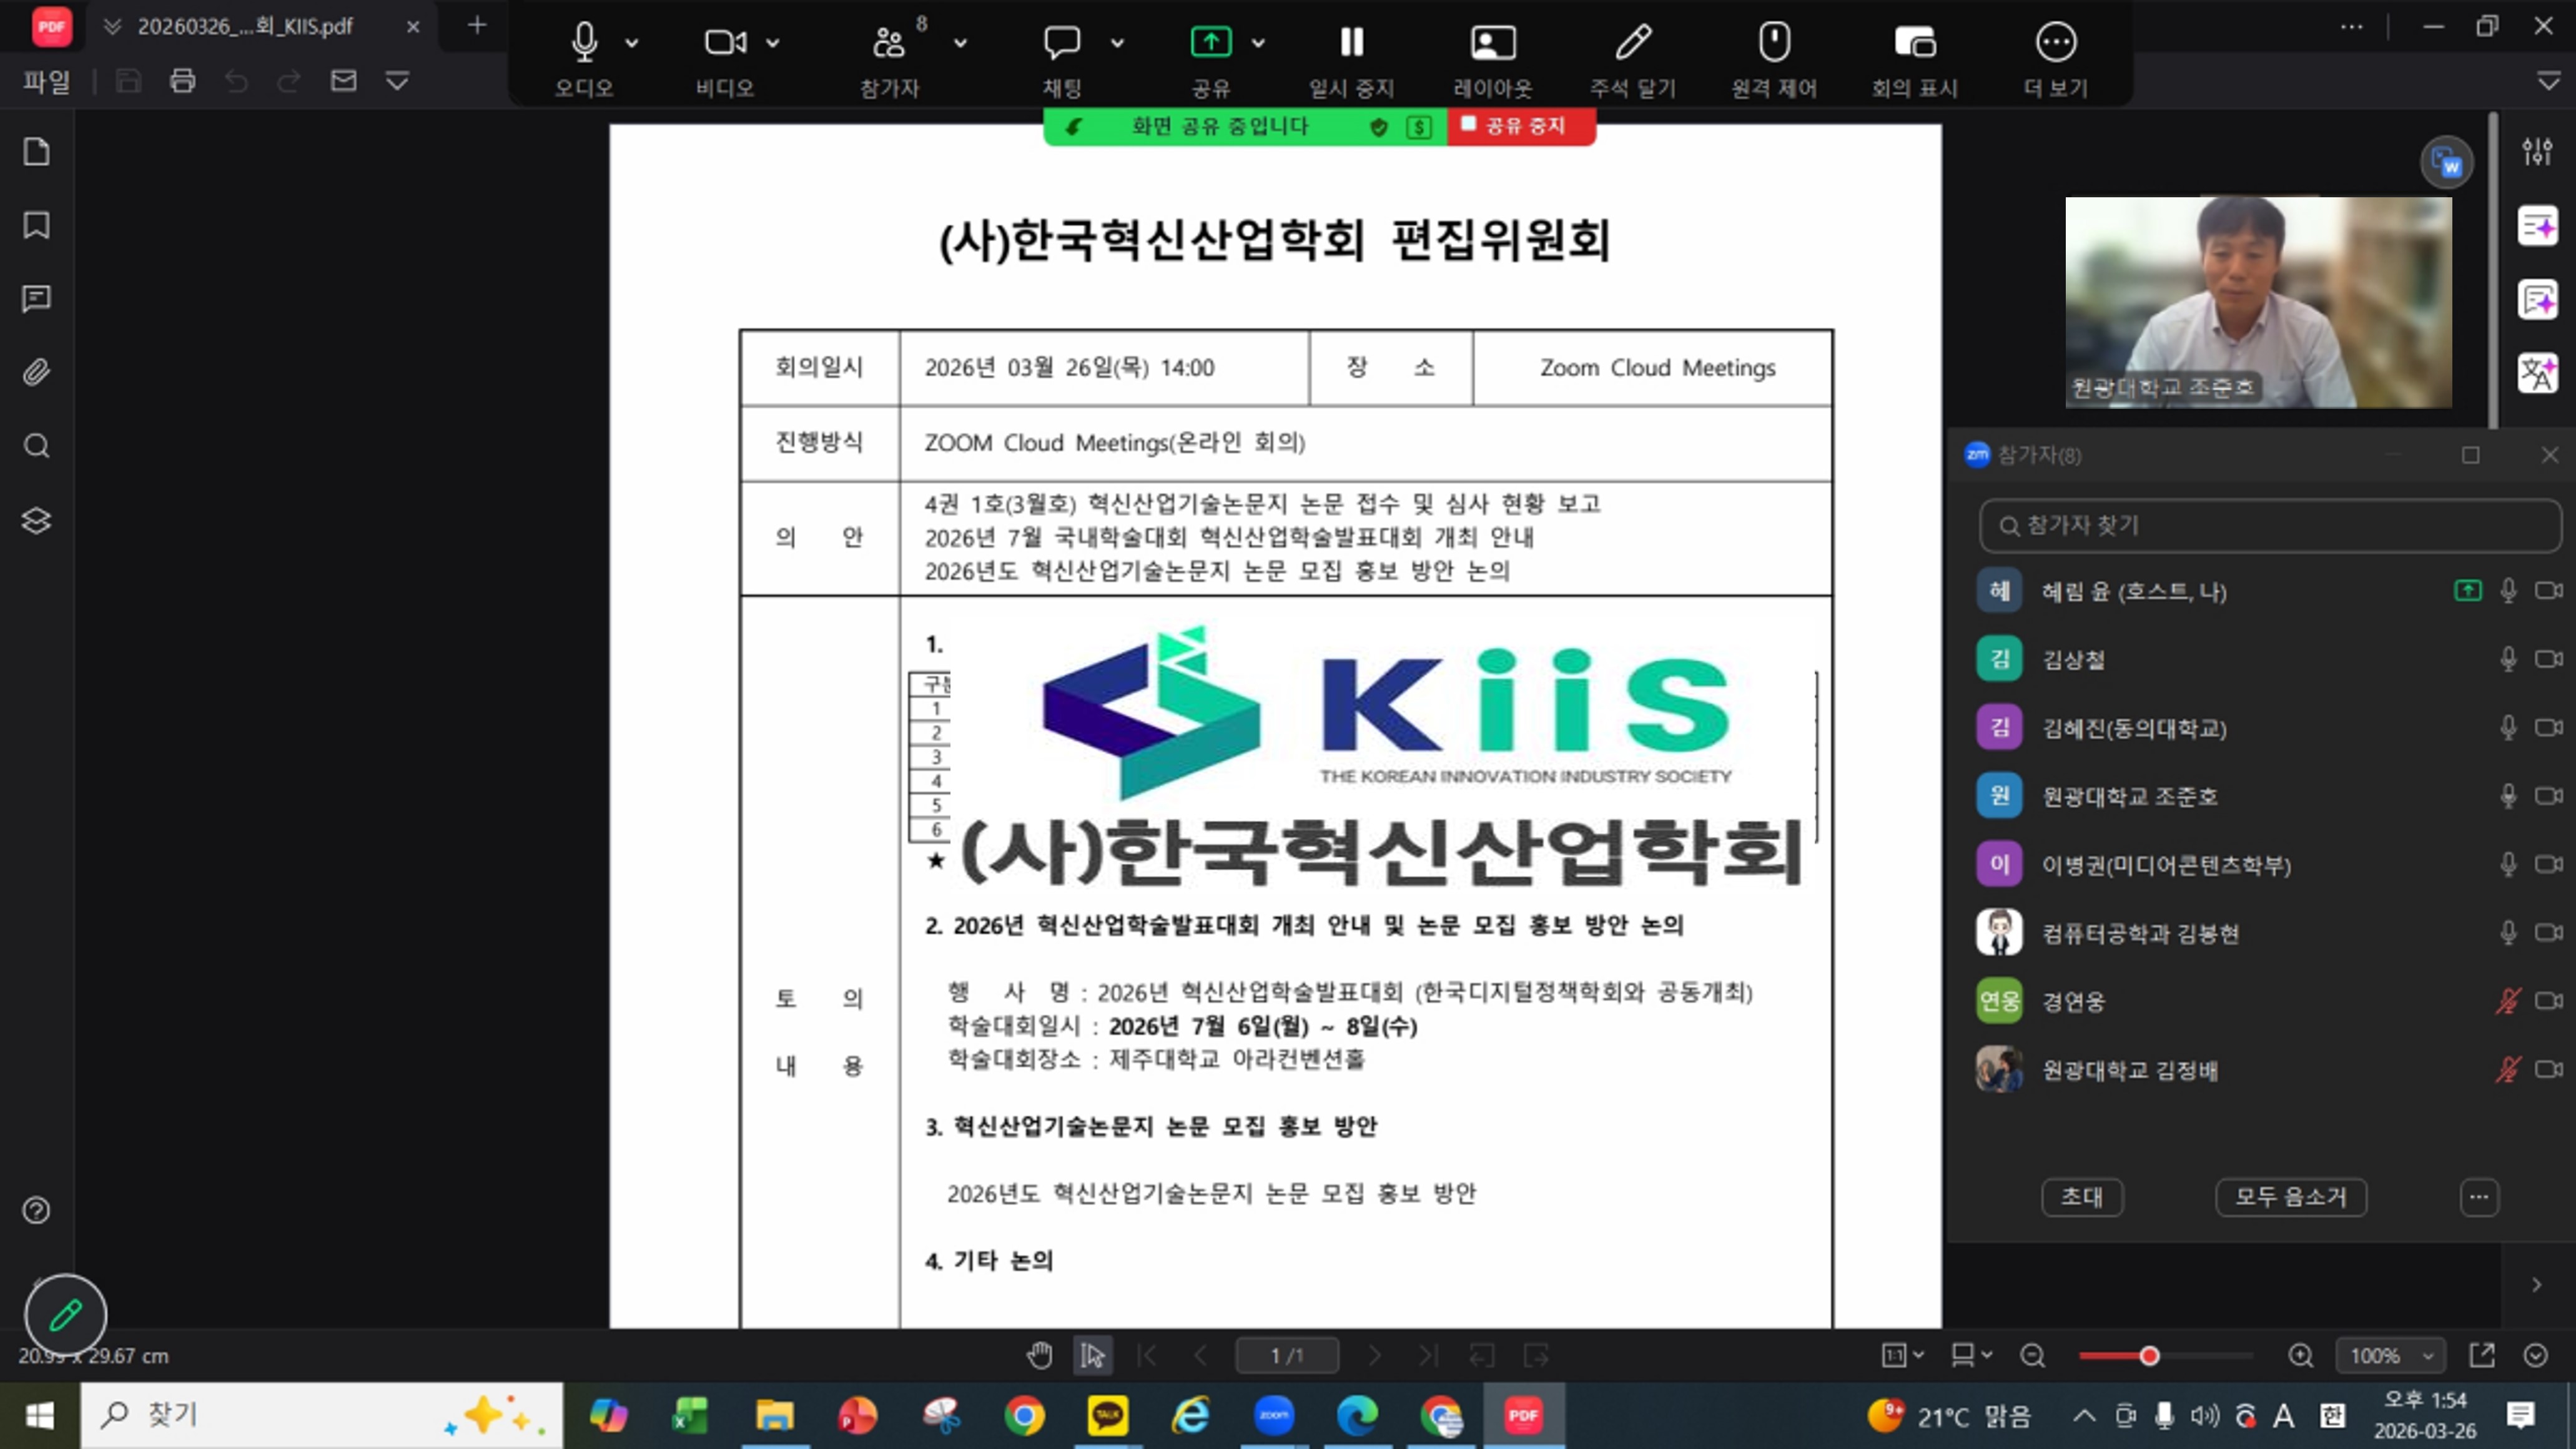2576x1449 pixels.
Task: Click the convert-to-Word floating icon
Action: click(2446, 162)
